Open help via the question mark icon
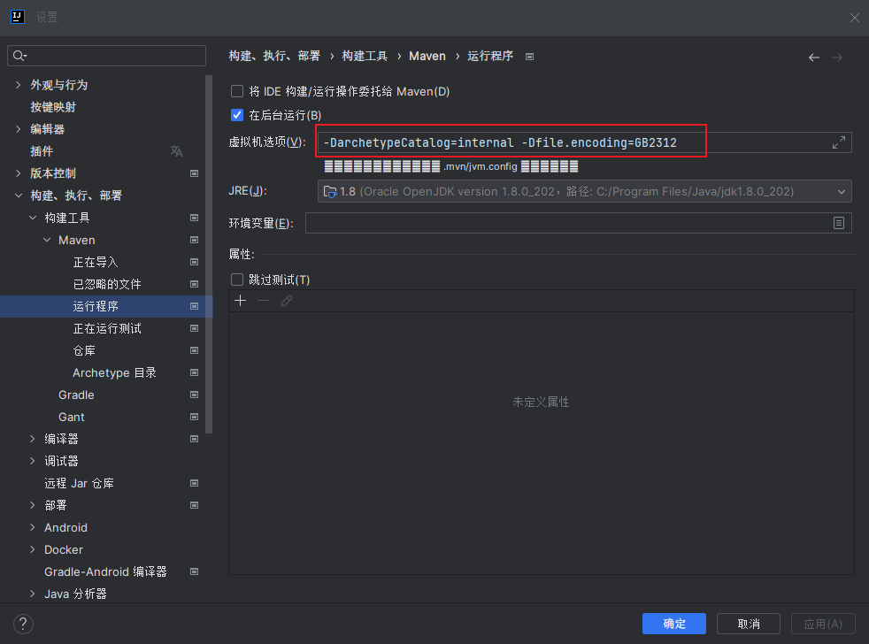Image resolution: width=869 pixels, height=644 pixels. 23,624
